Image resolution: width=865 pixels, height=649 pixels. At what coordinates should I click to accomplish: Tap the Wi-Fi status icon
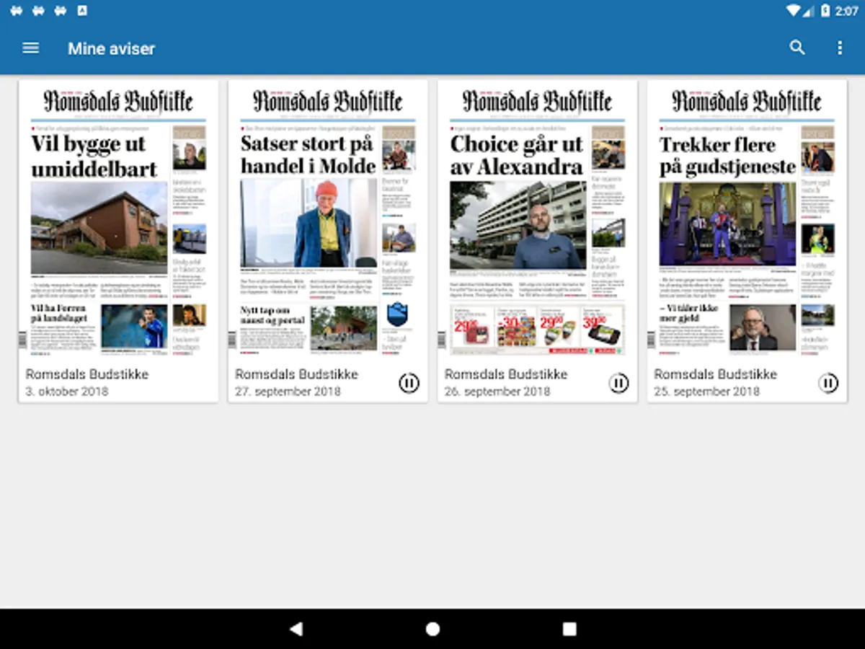794,11
